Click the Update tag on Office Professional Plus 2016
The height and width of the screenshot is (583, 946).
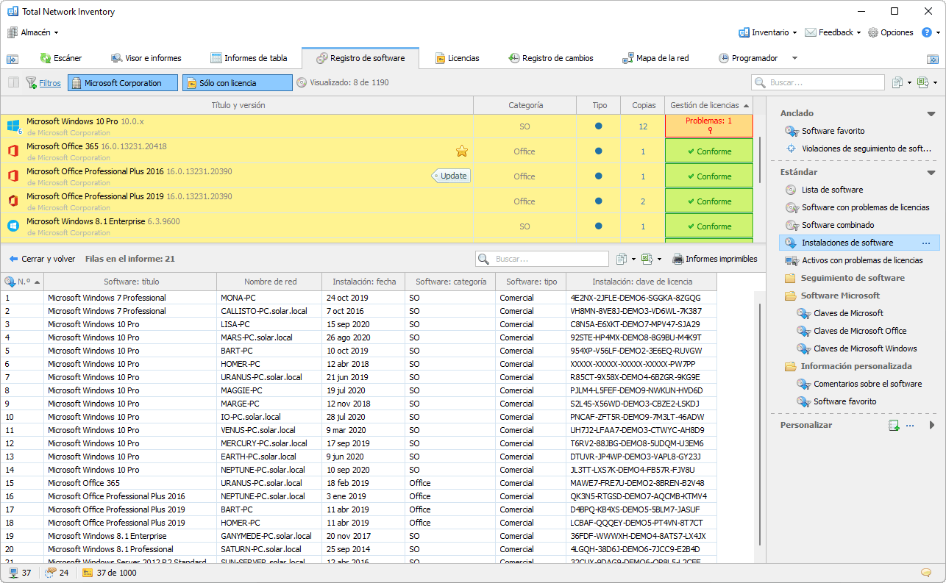(x=452, y=176)
